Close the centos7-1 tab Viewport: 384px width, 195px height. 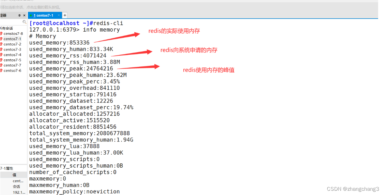point(59,15)
